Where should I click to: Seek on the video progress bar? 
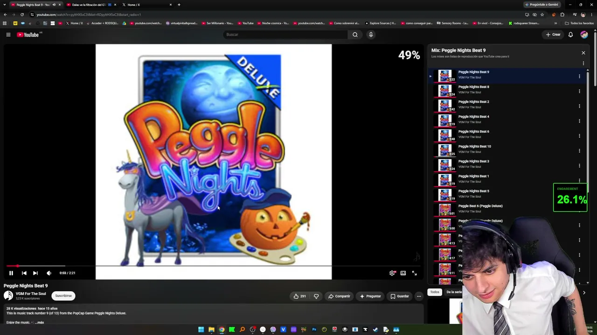pyautogui.click(x=213, y=266)
